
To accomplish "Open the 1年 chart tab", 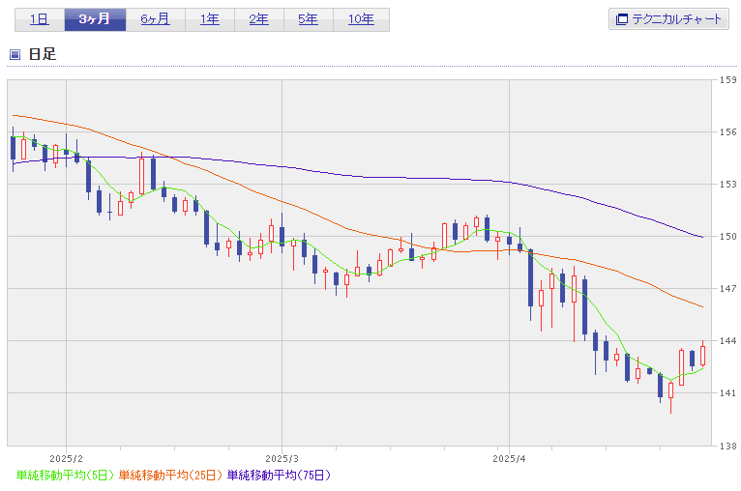I will pyautogui.click(x=209, y=19).
